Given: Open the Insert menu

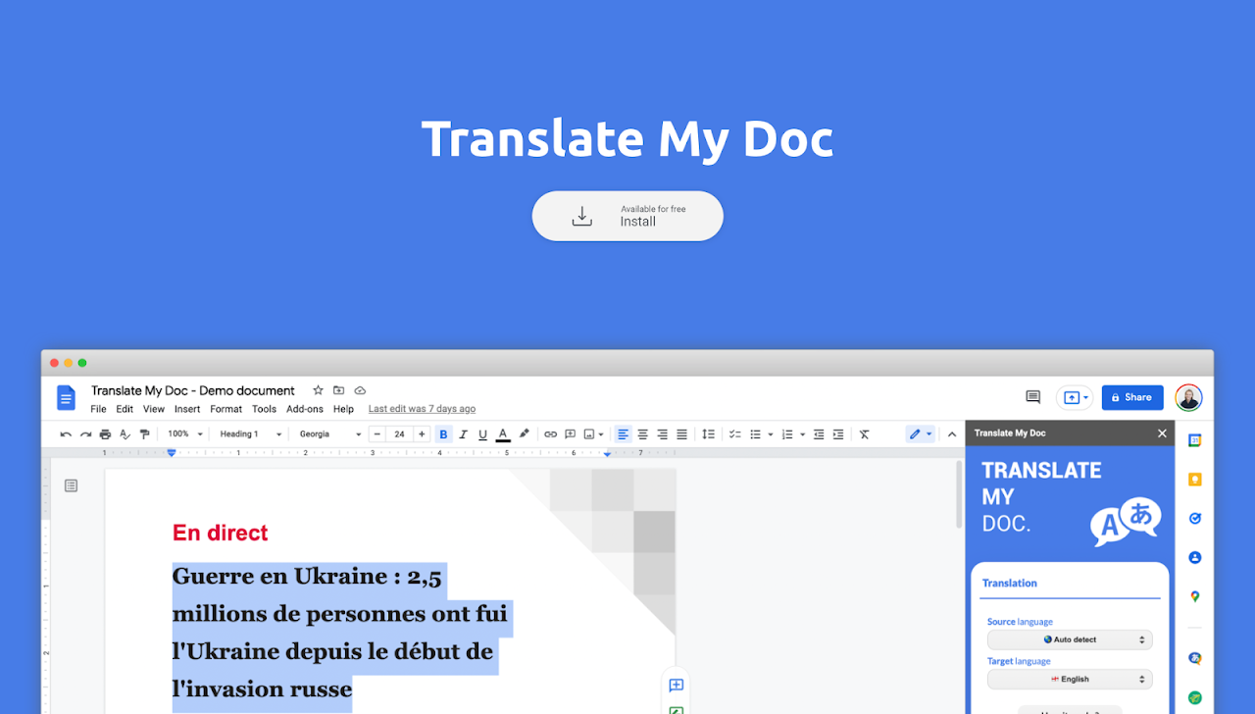Looking at the screenshot, I should pyautogui.click(x=187, y=409).
